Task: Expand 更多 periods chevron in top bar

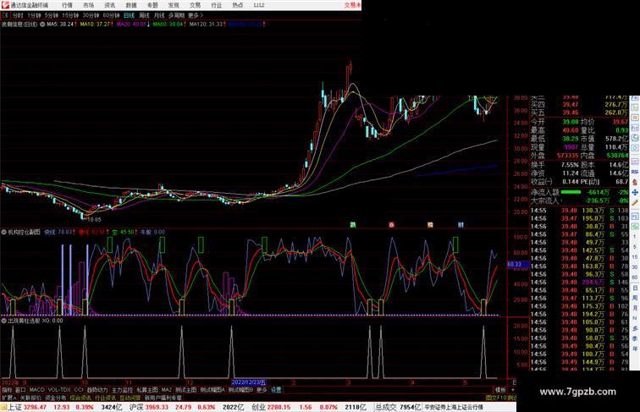Action: point(196,15)
